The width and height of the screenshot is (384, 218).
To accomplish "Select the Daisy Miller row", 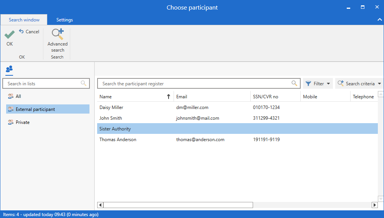I will point(111,107).
